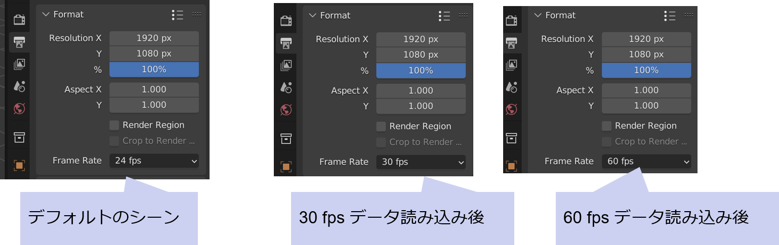Open Scene properties tab in 30 fps panel
779x245 pixels.
pos(286,87)
